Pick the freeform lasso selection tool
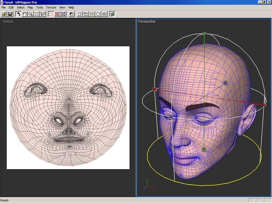Image resolution: width=272 pixels, height=204 pixels. [43, 14]
